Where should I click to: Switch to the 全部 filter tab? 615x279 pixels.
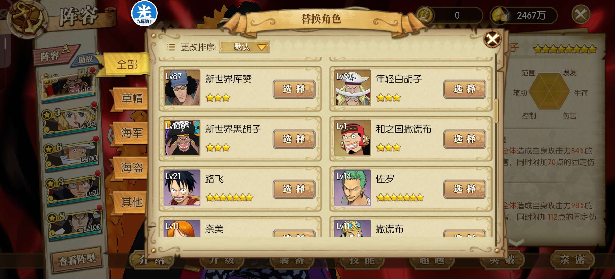127,65
